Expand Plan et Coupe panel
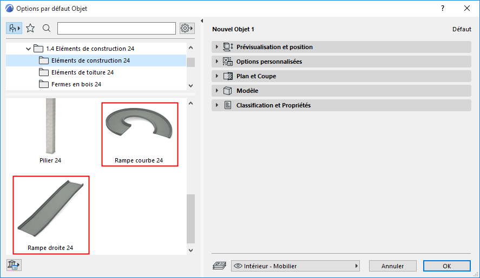 (x=341, y=76)
